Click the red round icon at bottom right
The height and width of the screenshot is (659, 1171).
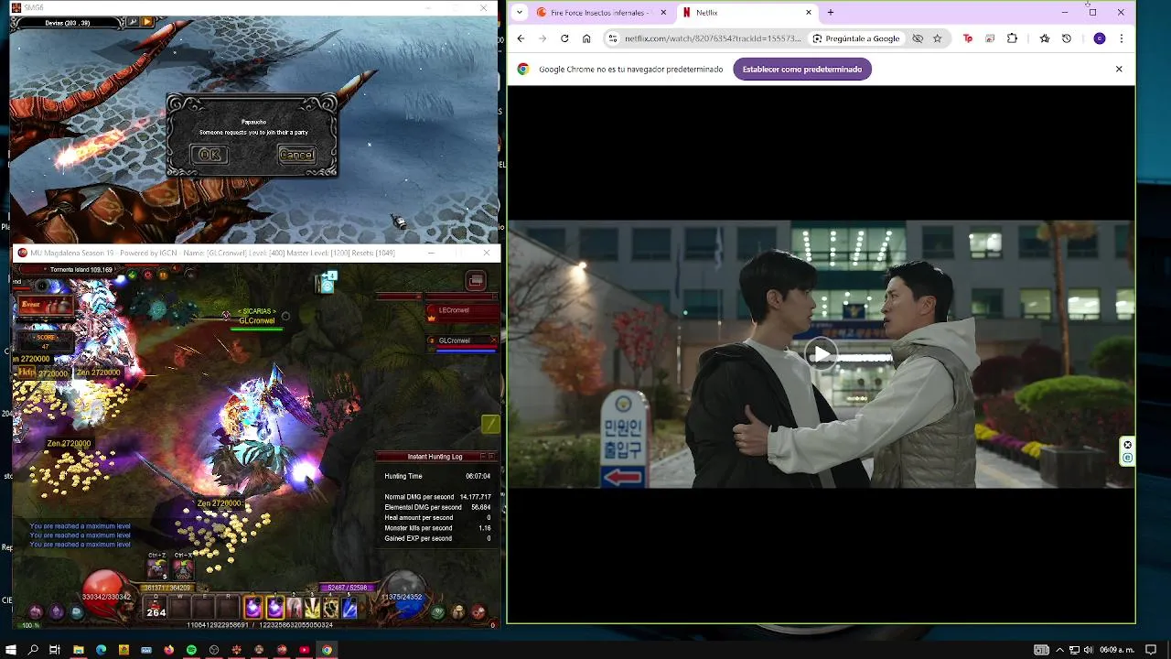pos(478,612)
